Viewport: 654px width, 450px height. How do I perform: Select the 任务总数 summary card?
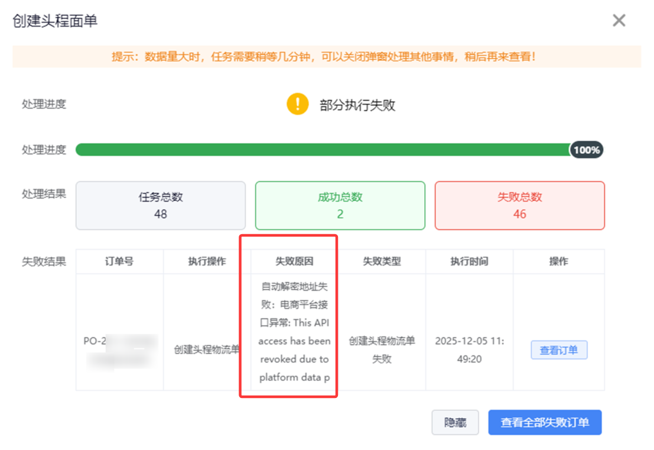coord(161,205)
